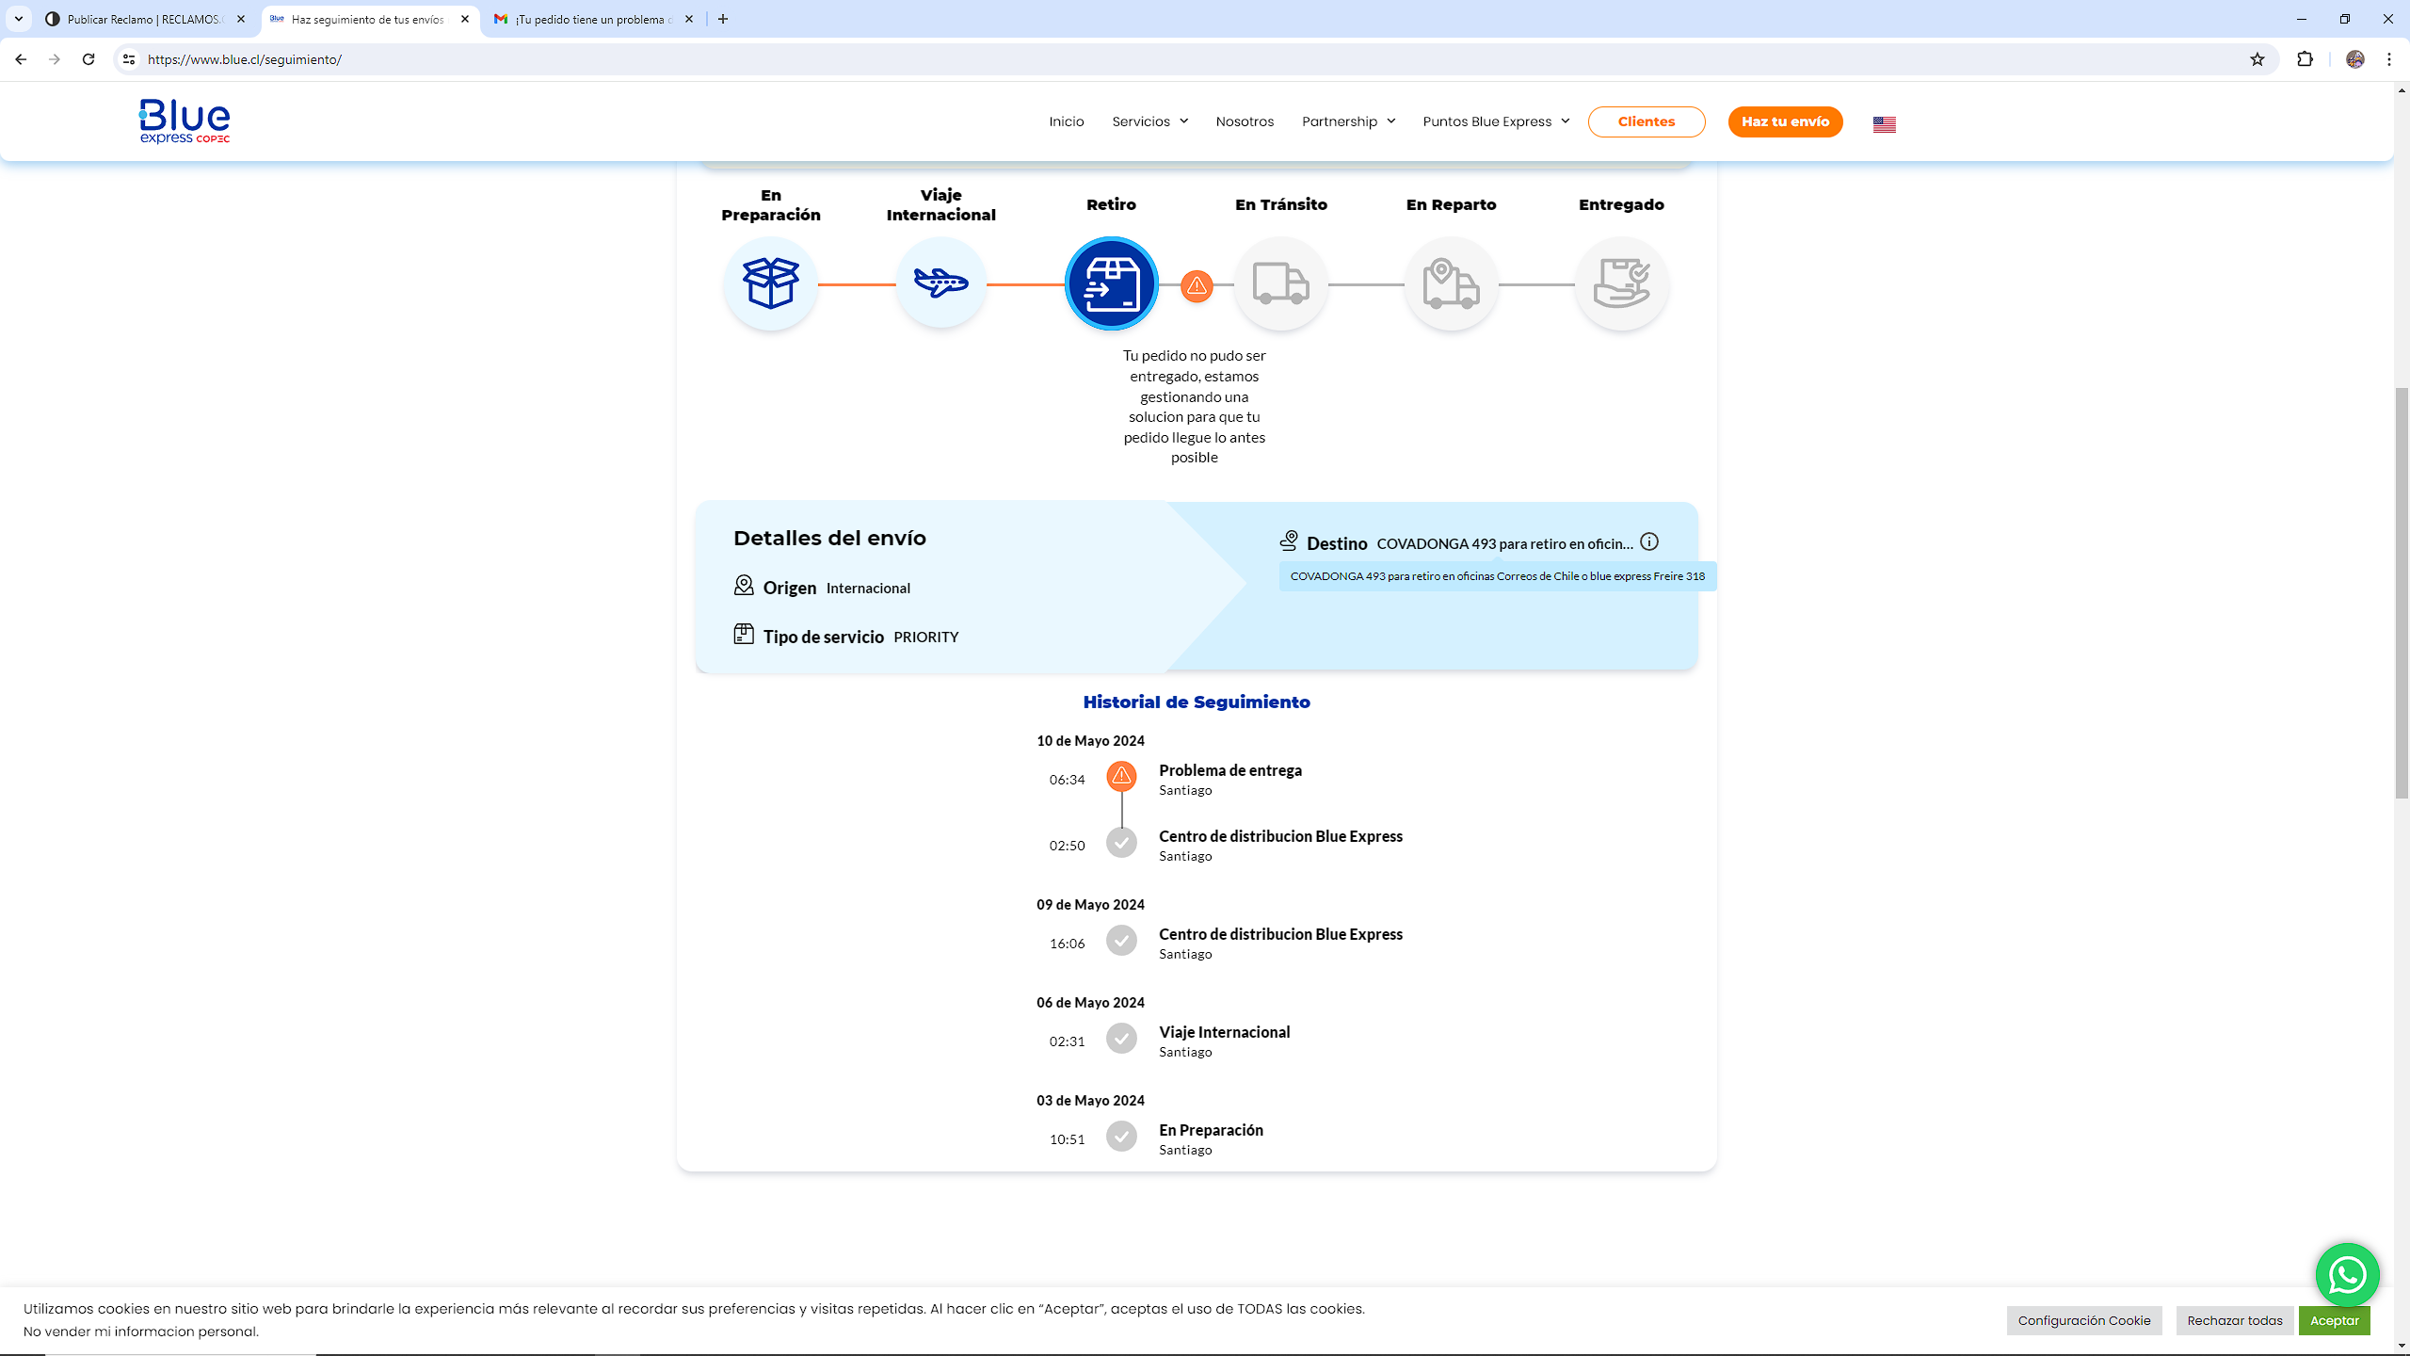Click the orange delivery warning icon

pyautogui.click(x=1197, y=286)
